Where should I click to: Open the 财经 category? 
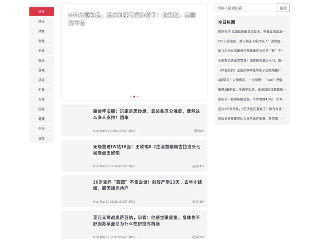pos(42,41)
